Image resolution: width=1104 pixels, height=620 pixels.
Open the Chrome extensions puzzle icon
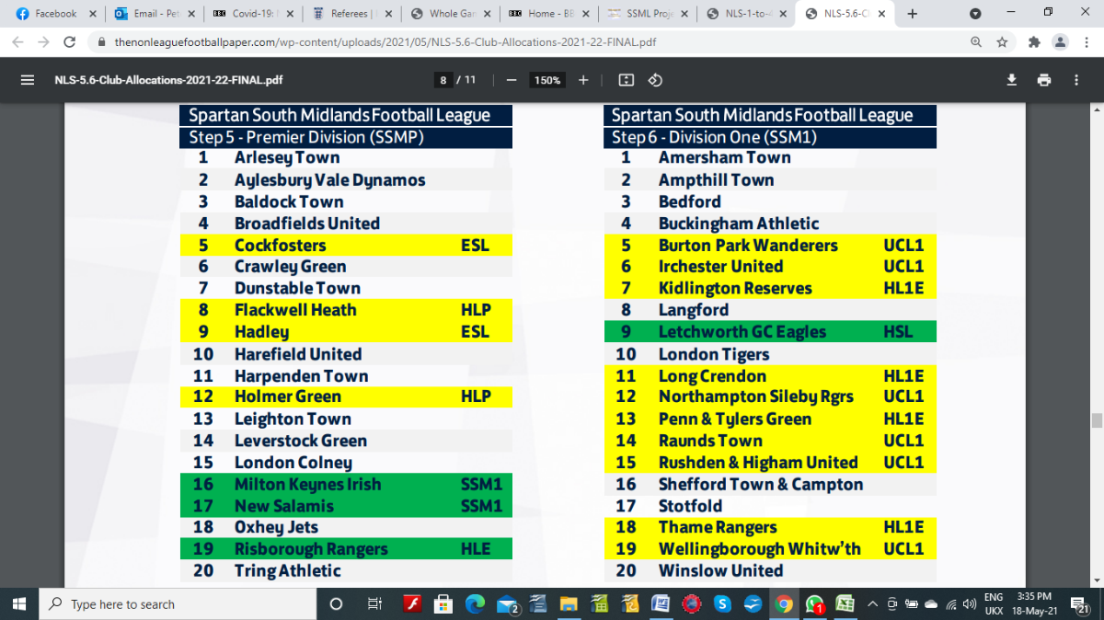pyautogui.click(x=1034, y=42)
